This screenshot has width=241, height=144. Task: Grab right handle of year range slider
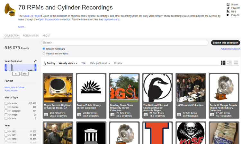coord(35,68)
